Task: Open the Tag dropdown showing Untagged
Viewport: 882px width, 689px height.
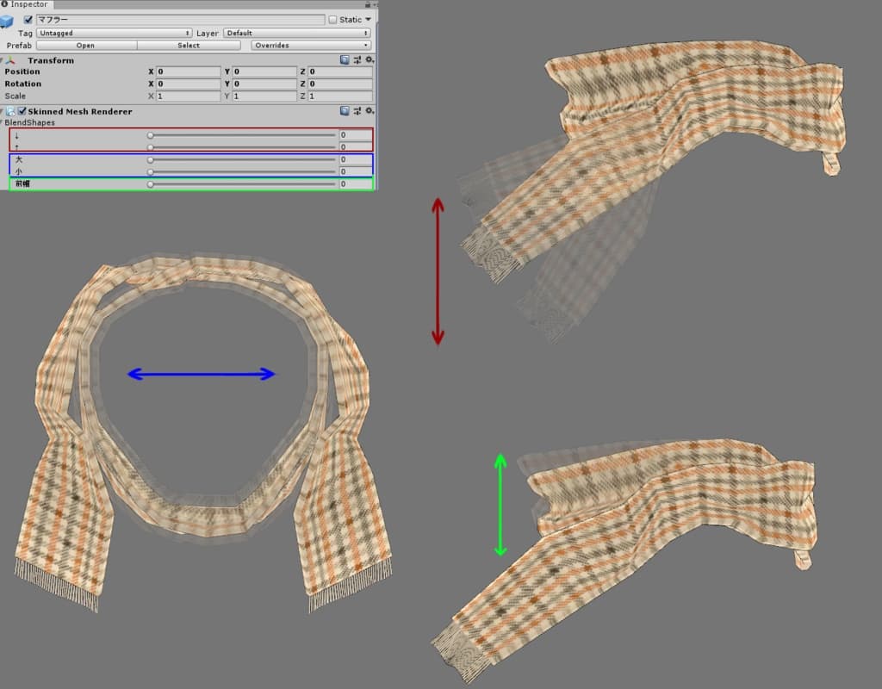Action: [114, 33]
